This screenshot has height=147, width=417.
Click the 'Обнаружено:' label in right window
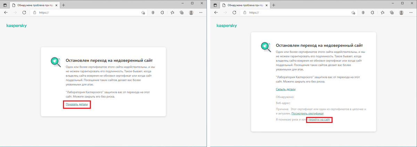(x=285, y=97)
